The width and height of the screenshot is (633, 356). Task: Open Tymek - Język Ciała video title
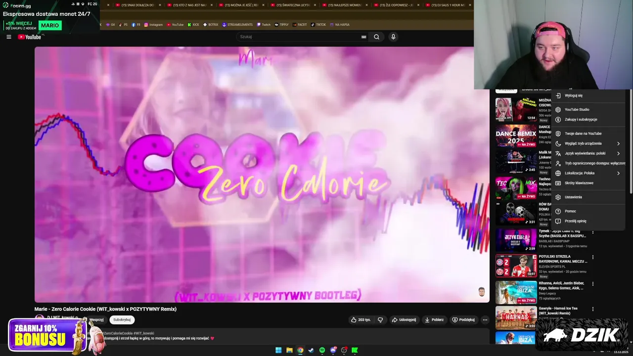[x=562, y=233]
